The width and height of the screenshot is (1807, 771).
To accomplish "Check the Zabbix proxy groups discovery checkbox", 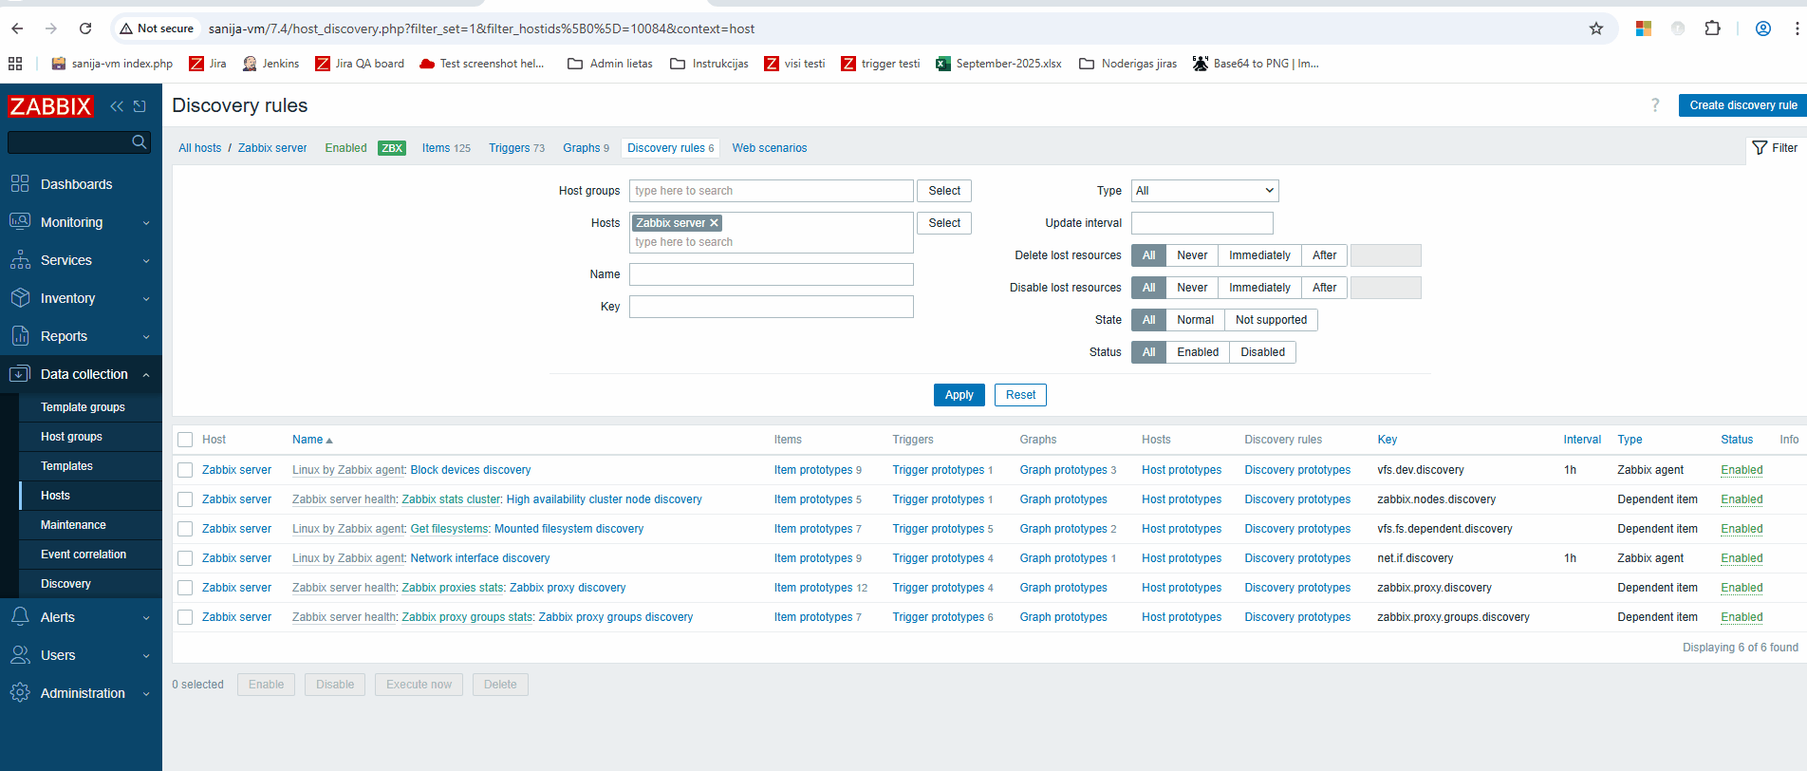I will [185, 617].
